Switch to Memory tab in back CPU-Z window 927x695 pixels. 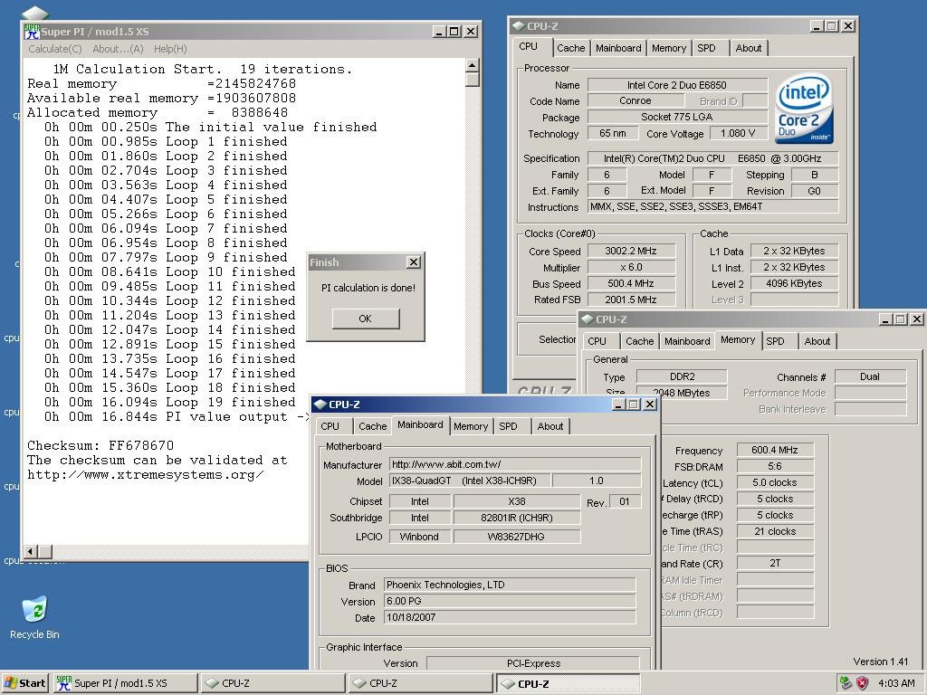click(x=669, y=48)
